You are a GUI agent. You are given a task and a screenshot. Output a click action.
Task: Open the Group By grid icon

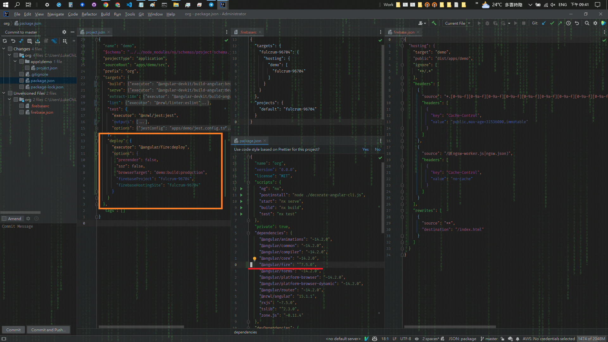coord(65,41)
